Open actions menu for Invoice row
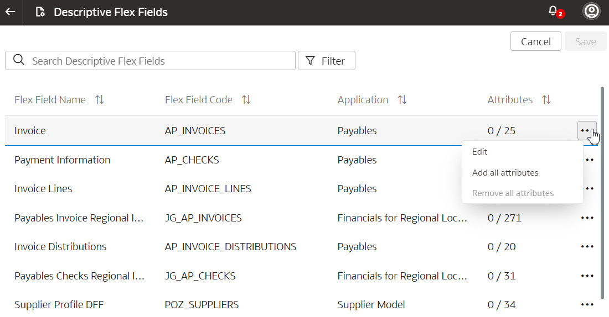This screenshot has width=609, height=317. pyautogui.click(x=586, y=131)
